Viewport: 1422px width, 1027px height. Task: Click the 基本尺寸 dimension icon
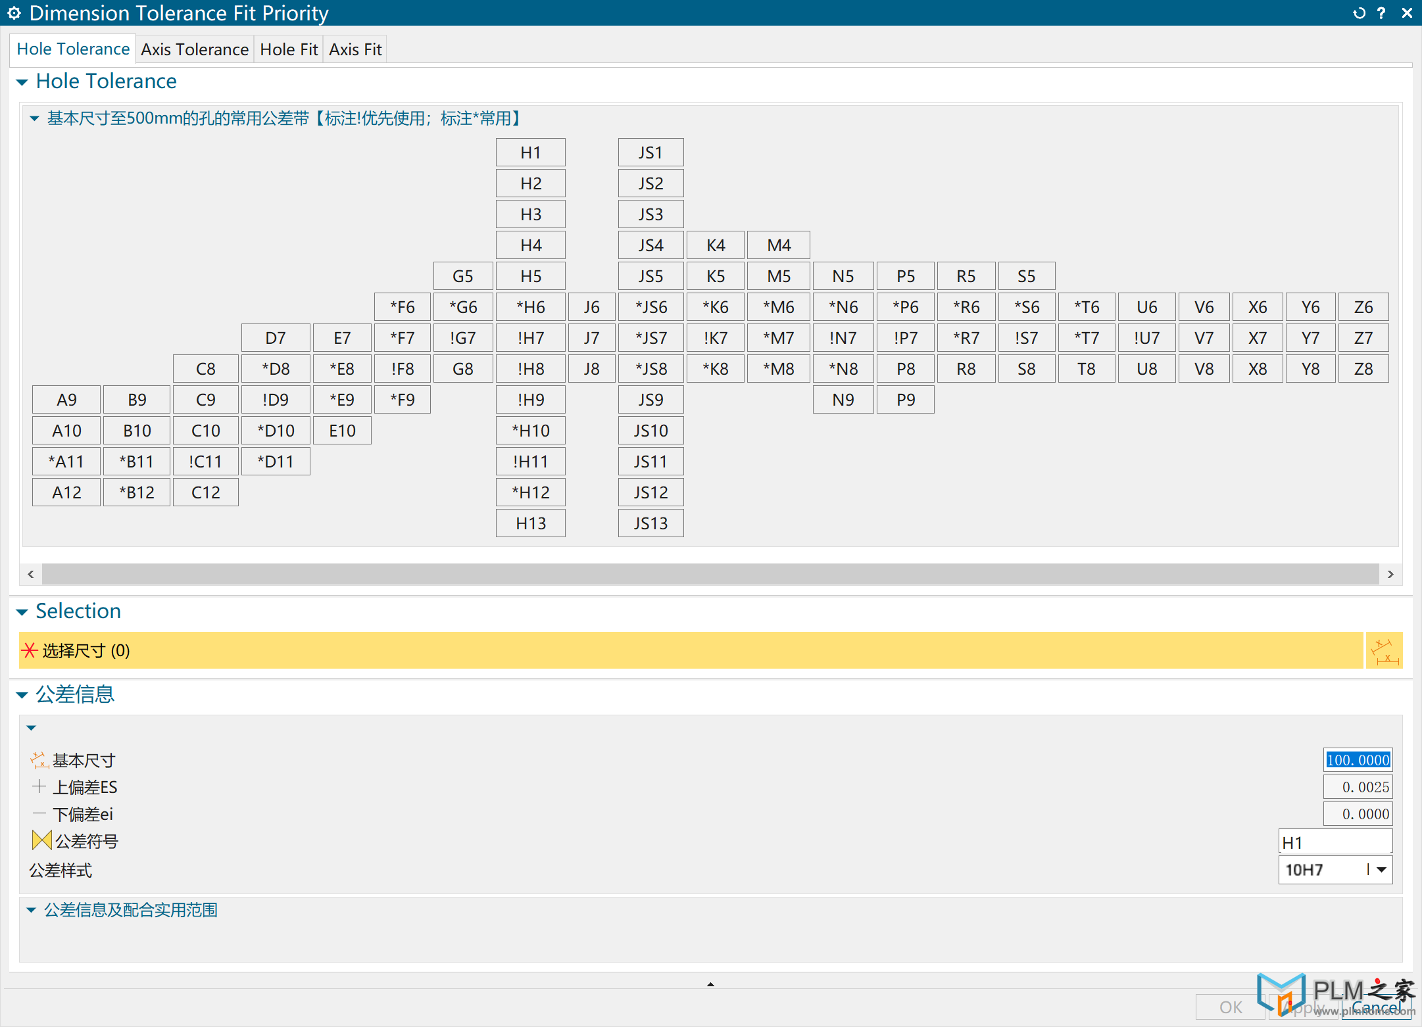(x=39, y=760)
